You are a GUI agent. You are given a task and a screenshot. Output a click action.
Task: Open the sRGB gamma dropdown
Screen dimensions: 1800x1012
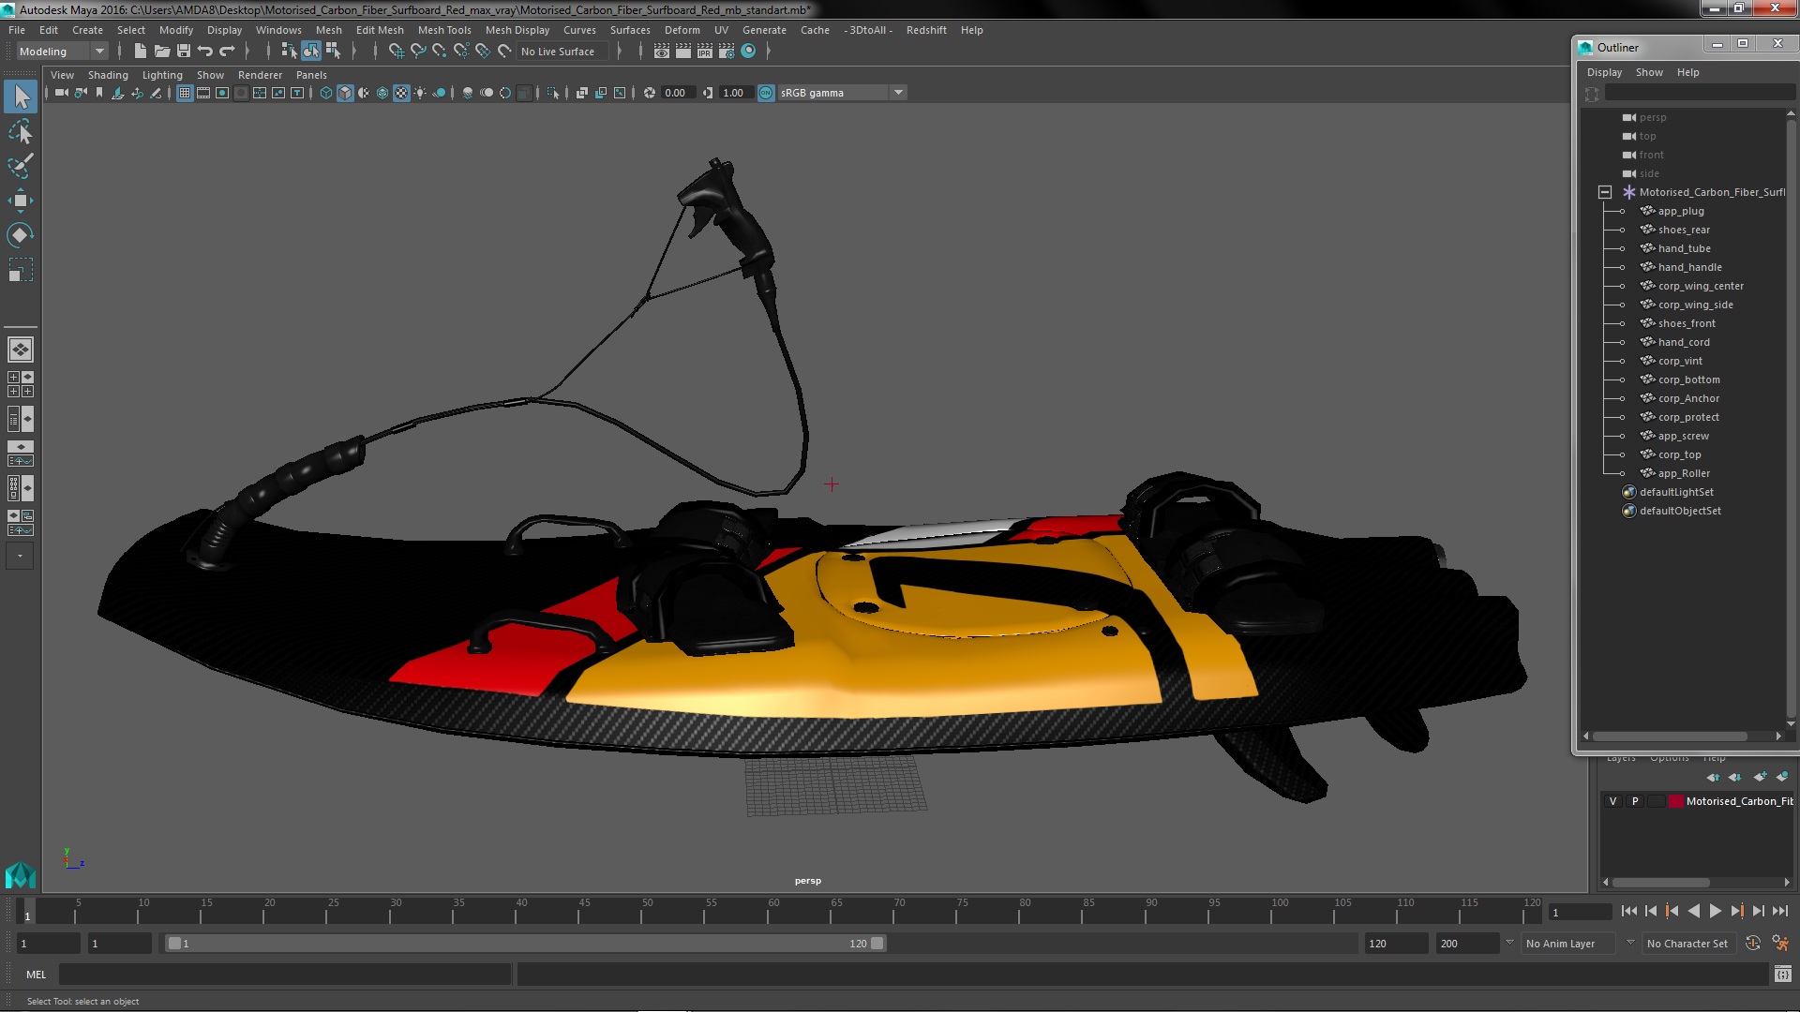pos(898,93)
